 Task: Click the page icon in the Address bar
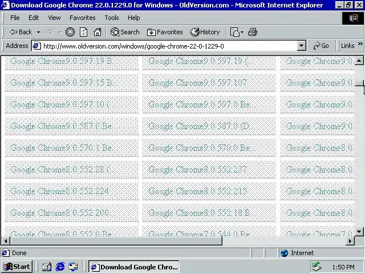(x=36, y=46)
